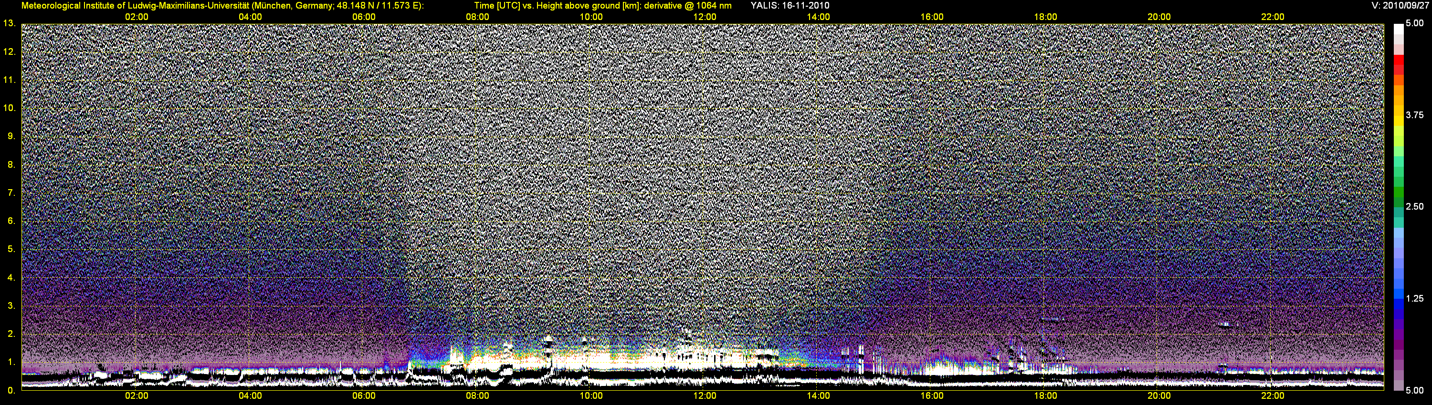Click the 04:00 label on the bottom time axis
Image resolution: width=1432 pixels, height=405 pixels.
250,396
